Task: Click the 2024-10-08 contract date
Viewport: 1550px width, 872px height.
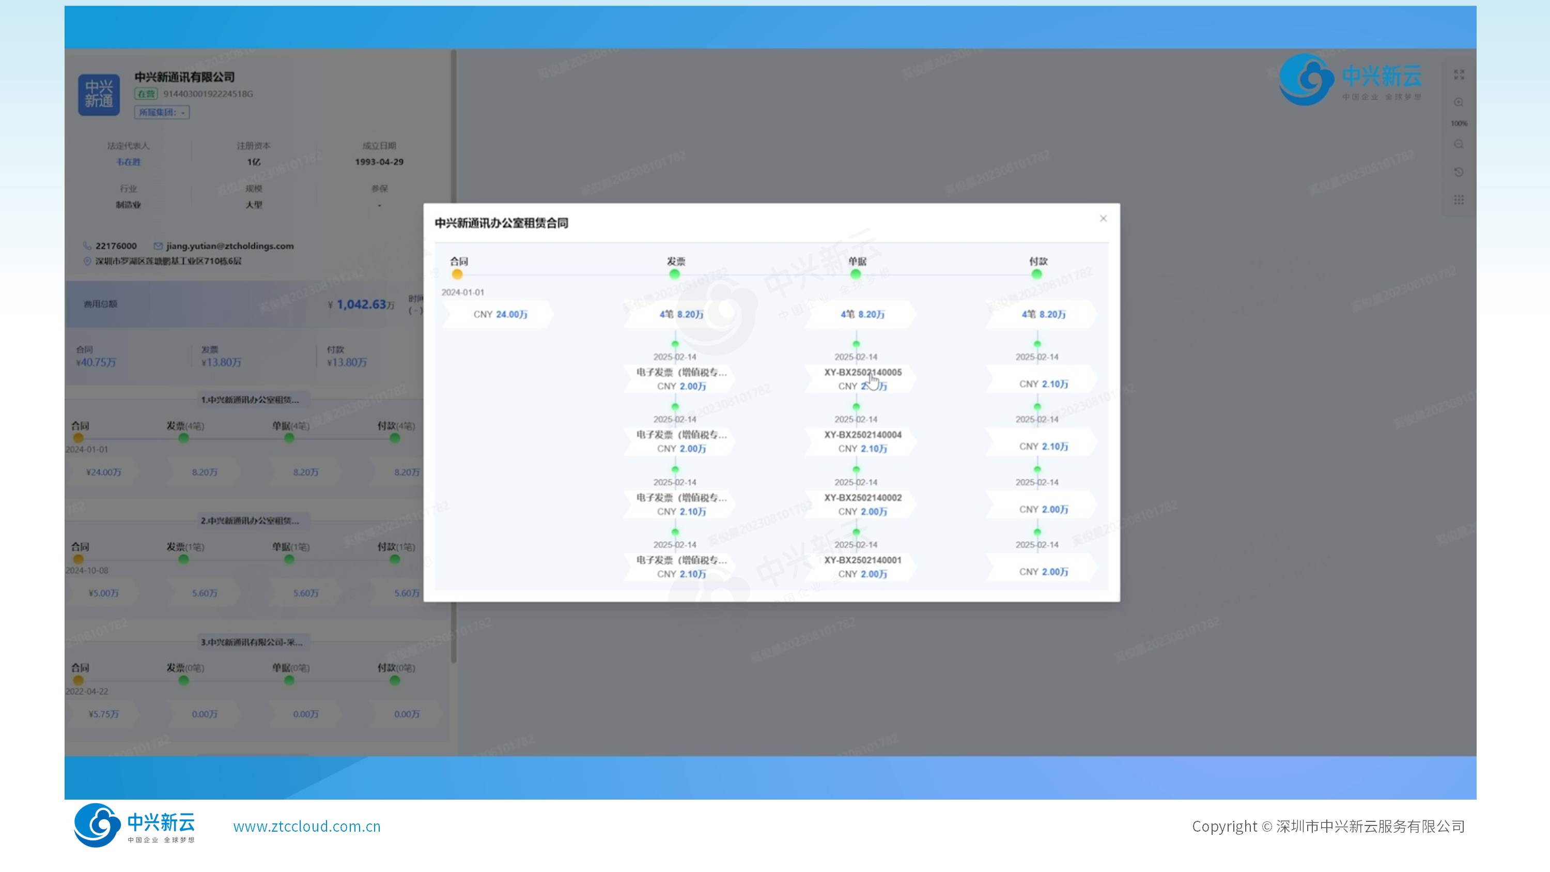Action: click(x=87, y=571)
